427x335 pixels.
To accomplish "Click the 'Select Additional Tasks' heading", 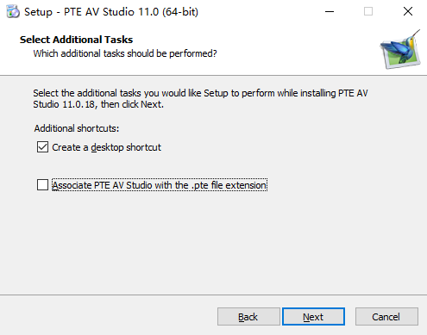I will (76, 40).
